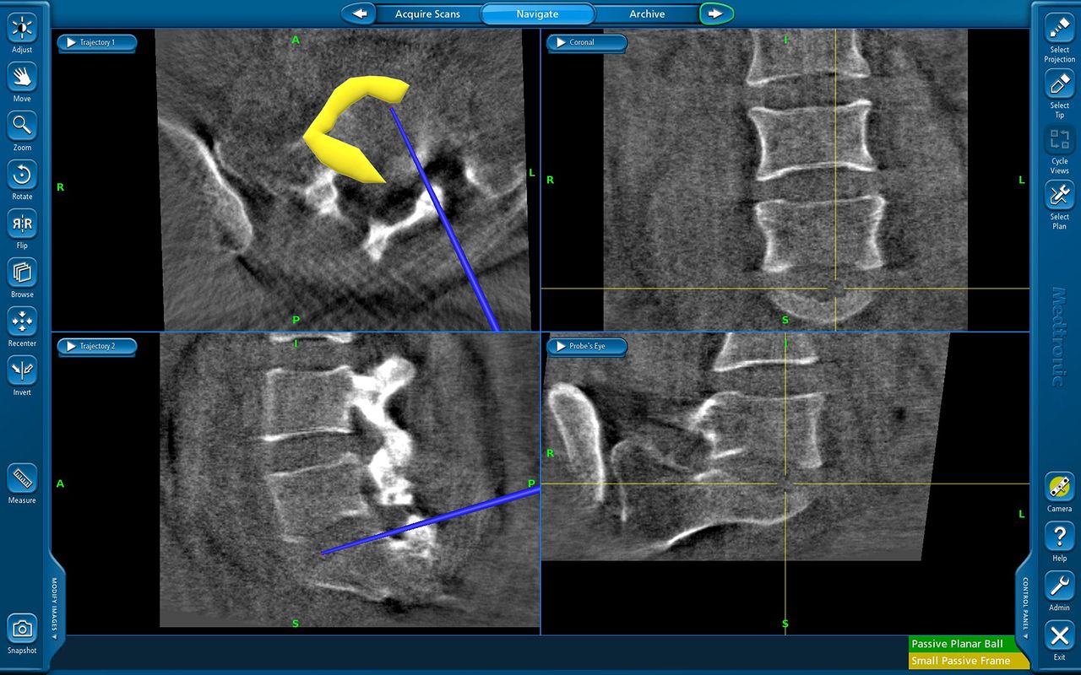Activate the Move hand tool
Viewport: 1081px width, 675px height.
[22, 77]
